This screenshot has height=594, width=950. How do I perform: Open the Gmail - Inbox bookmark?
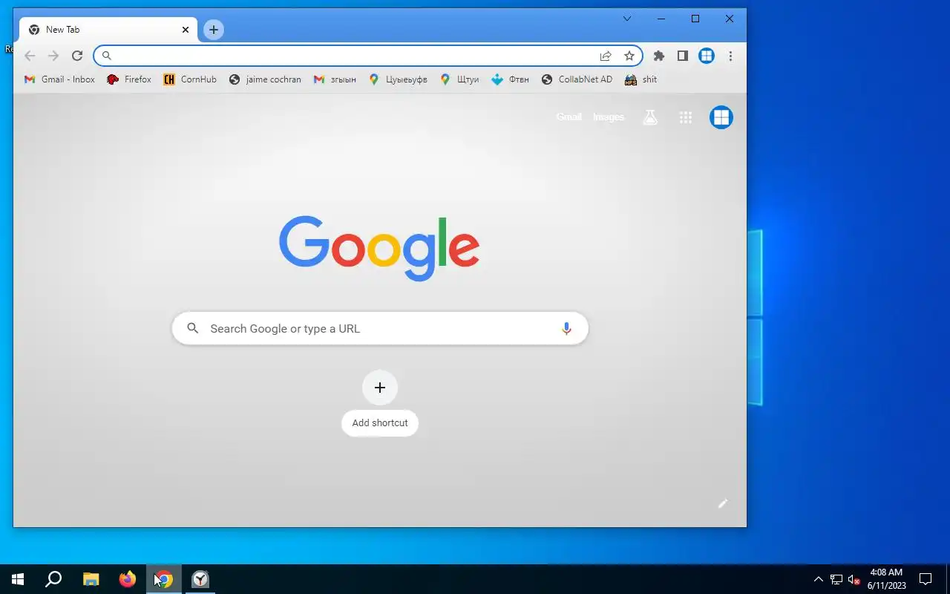point(59,79)
